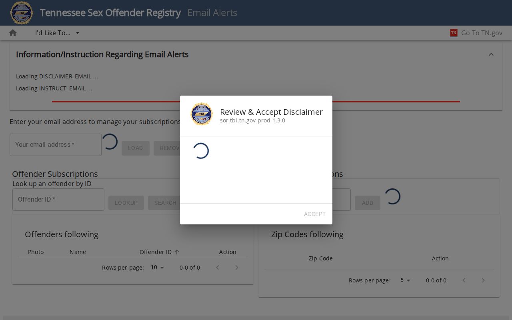Sort by Offender ID column arrow
512x320 pixels.
(x=177, y=252)
